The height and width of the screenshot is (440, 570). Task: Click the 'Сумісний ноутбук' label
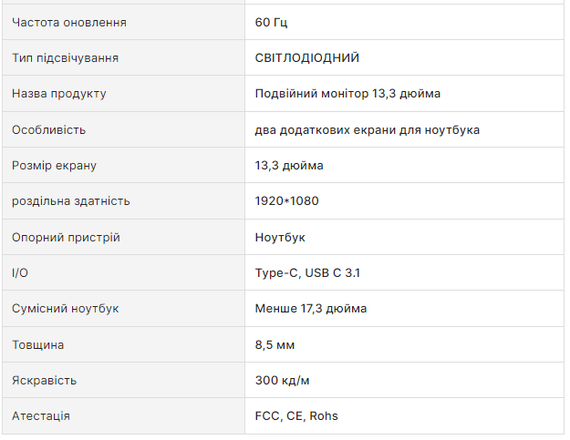tap(66, 309)
